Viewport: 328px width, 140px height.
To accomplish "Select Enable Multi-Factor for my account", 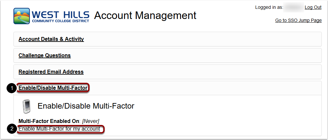I will (x=59, y=129).
